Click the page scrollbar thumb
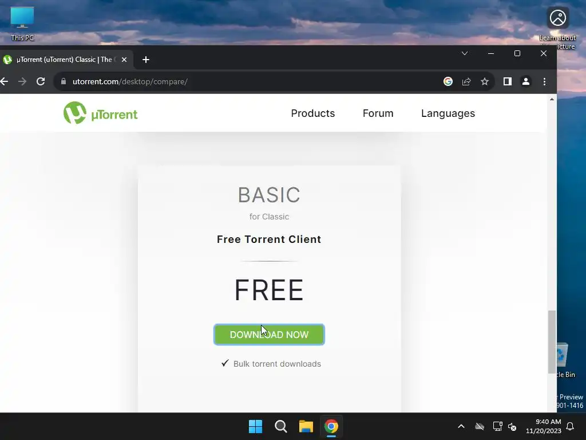586x440 pixels. pos(552,341)
